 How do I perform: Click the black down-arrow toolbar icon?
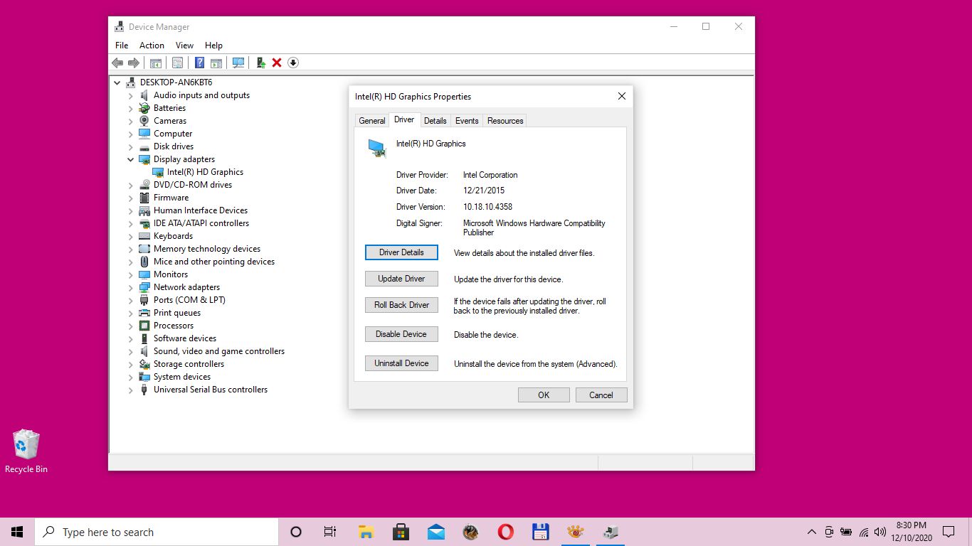[293, 63]
